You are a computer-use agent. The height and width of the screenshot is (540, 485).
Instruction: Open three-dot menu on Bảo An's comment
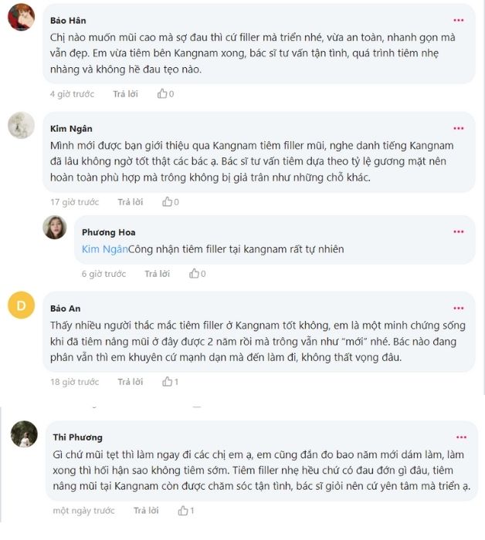click(459, 308)
